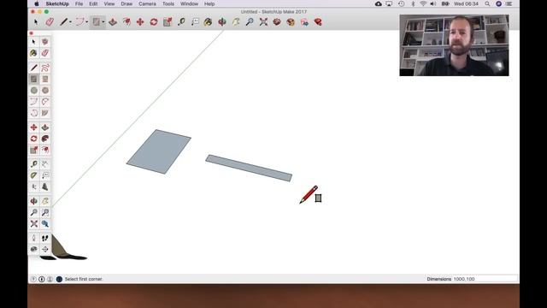Close the floating side tool palette
Screen dimensions: 547x308
[x=32, y=33]
